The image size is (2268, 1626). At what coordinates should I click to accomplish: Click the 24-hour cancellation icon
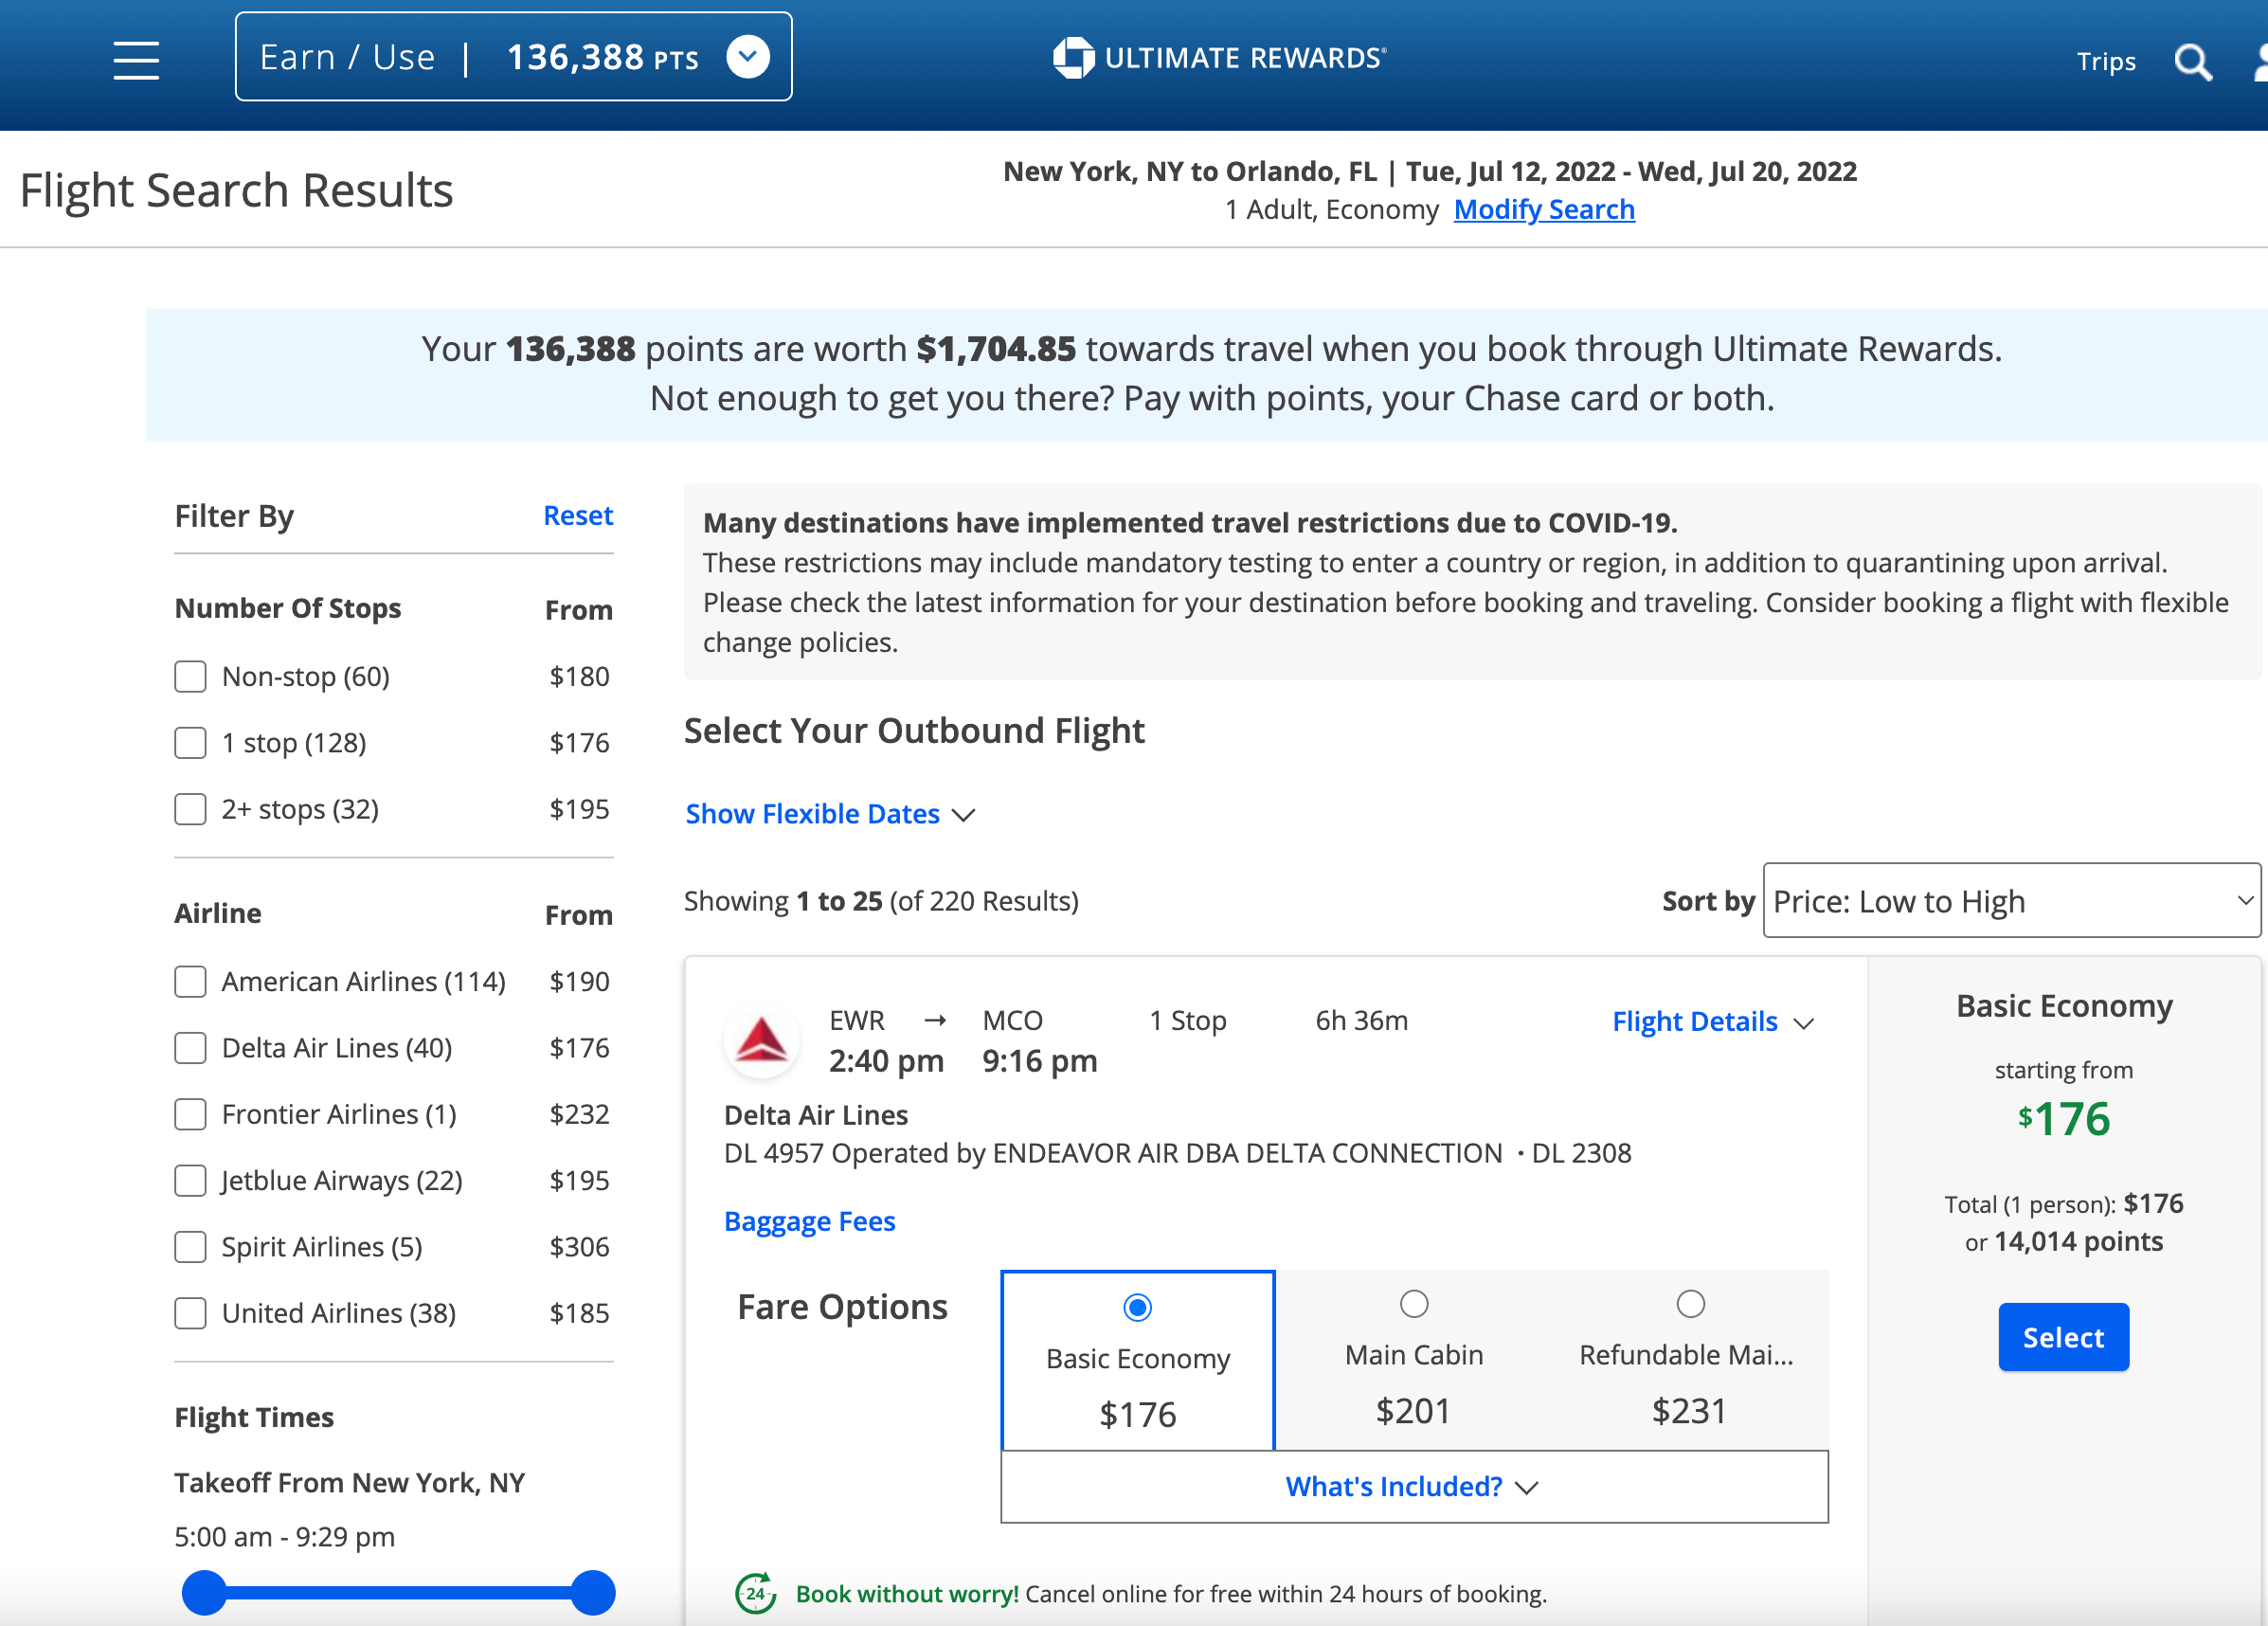[x=756, y=1593]
